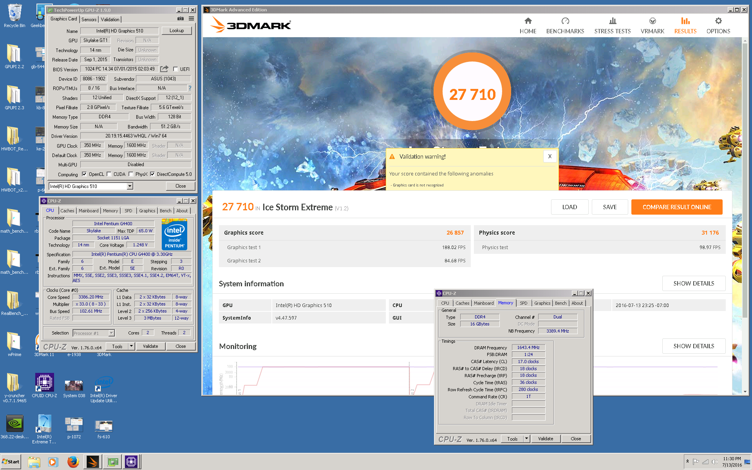Click the volume icon in system tray

[x=714, y=462]
